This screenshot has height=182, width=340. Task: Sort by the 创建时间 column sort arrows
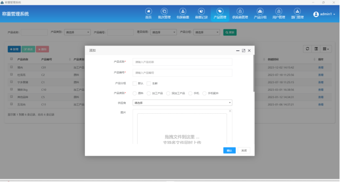click(x=314, y=59)
